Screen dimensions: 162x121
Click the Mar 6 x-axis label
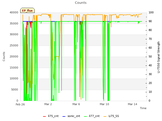[x=76, y=104]
